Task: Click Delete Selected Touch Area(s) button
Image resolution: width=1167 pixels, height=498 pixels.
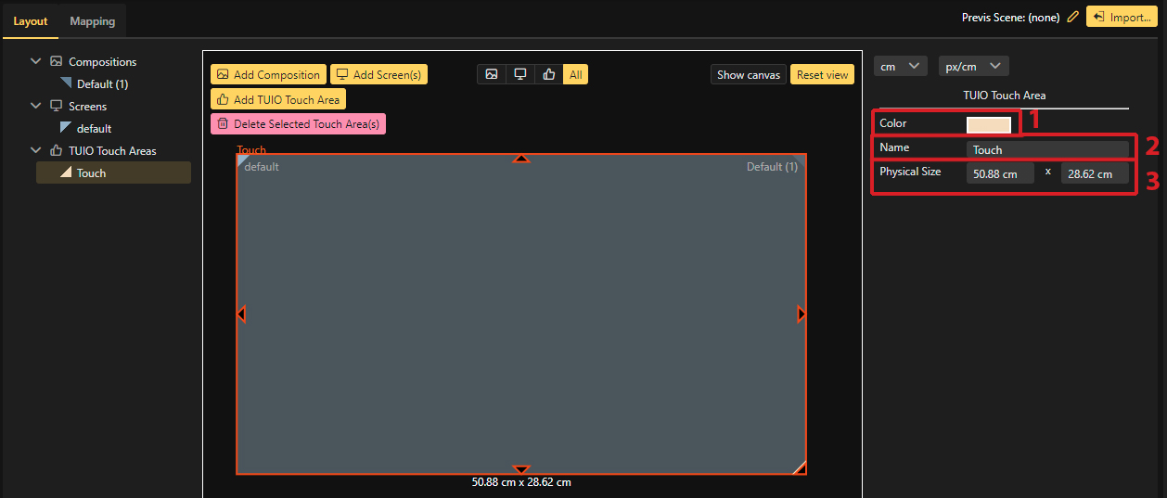Action: (298, 123)
